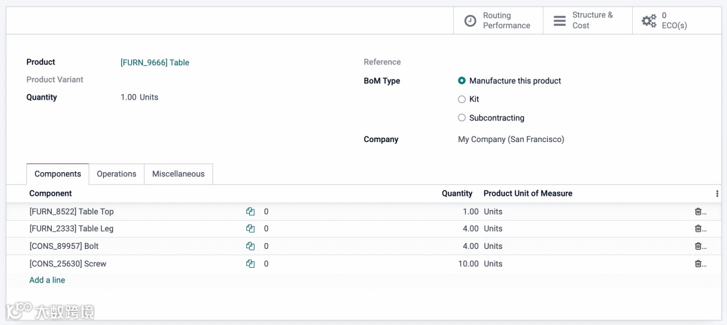This screenshot has width=727, height=325.
Task: Switch to the Operations tab
Action: coord(116,174)
